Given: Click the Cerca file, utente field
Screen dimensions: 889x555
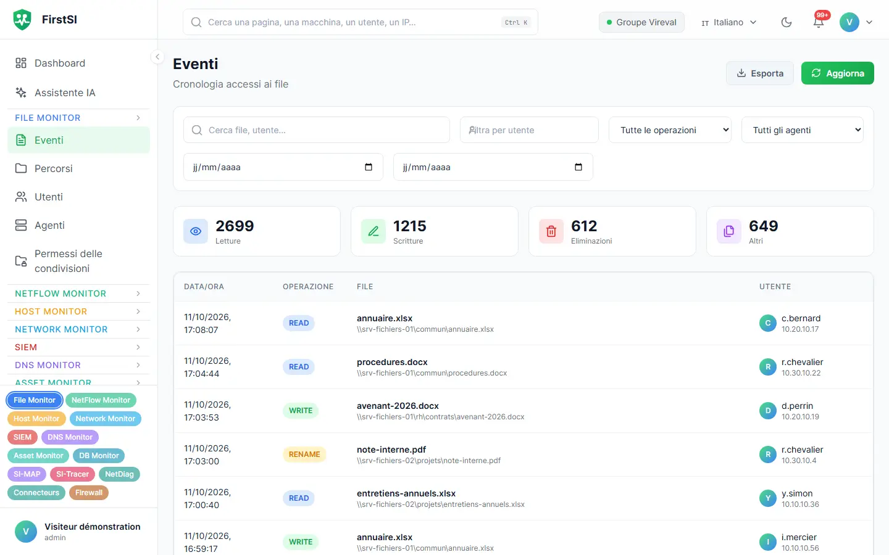Looking at the screenshot, I should [317, 130].
